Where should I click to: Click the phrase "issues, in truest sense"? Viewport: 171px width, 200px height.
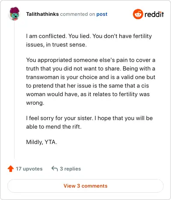click(56, 45)
